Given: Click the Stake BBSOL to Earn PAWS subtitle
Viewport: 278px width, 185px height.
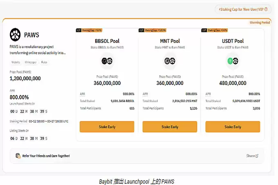Looking at the screenshot, I should coord(107,47).
